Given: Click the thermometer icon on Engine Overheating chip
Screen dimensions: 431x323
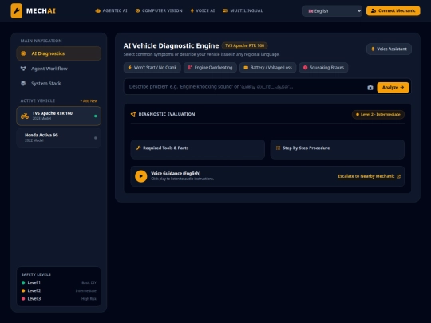Looking at the screenshot, I should coord(190,68).
